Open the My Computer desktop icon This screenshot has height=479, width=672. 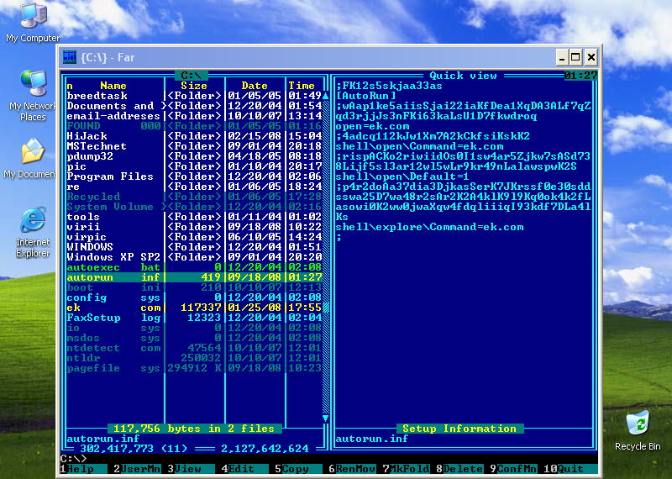point(34,23)
